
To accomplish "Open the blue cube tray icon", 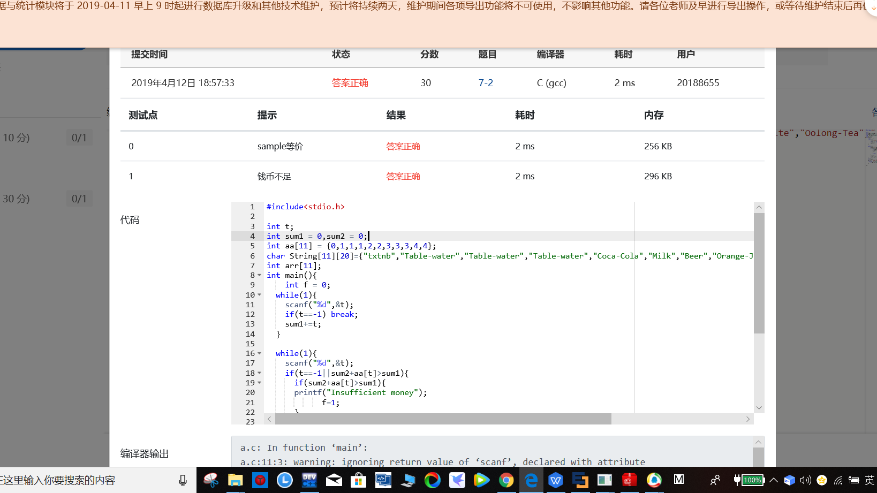I will (789, 480).
